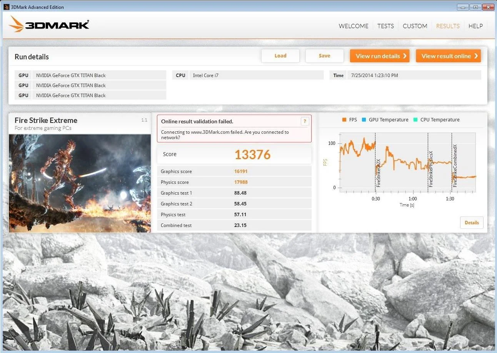
Task: Click the 'Time [s]' axis label
Action: click(407, 205)
